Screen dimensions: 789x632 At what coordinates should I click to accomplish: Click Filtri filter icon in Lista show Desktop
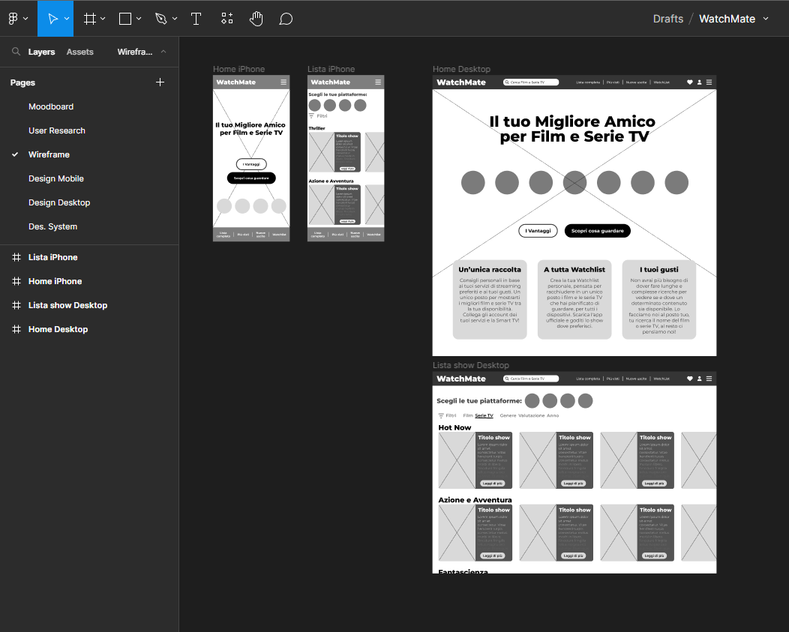point(441,415)
